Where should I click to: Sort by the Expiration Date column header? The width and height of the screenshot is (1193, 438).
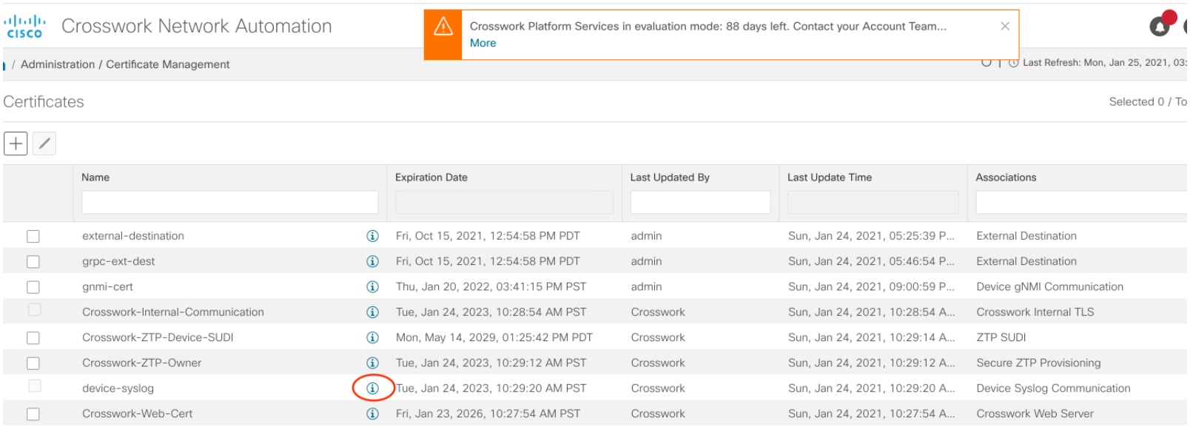click(x=431, y=178)
